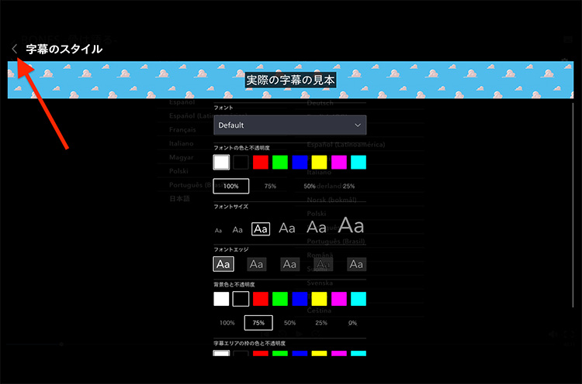Select the smallest font size Aa
The height and width of the screenshot is (384, 582).
[x=218, y=230]
